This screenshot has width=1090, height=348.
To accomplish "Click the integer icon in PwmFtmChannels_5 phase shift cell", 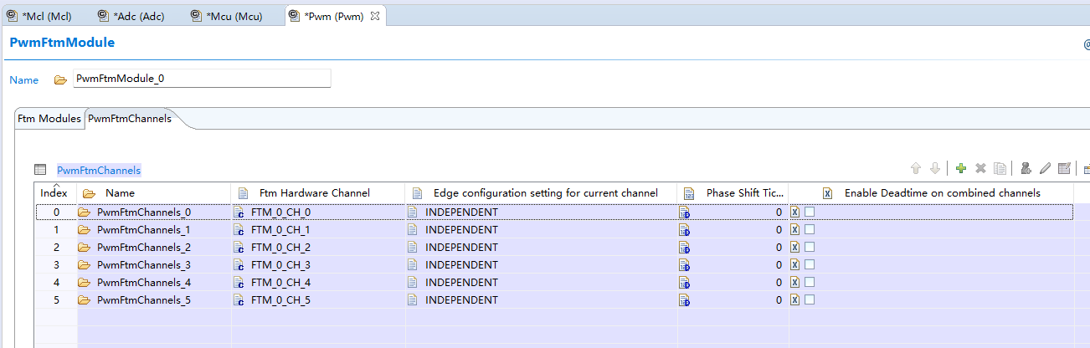I will coord(685,300).
